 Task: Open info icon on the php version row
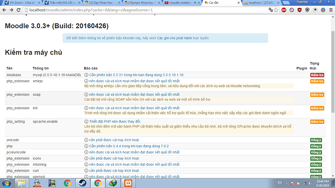tap(86, 146)
